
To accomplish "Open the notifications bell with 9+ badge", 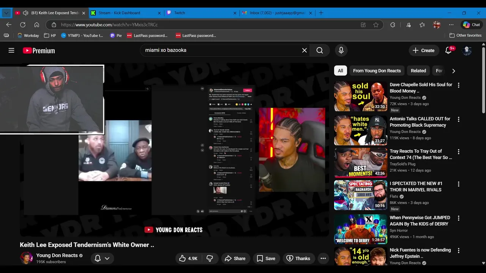I will click(448, 50).
